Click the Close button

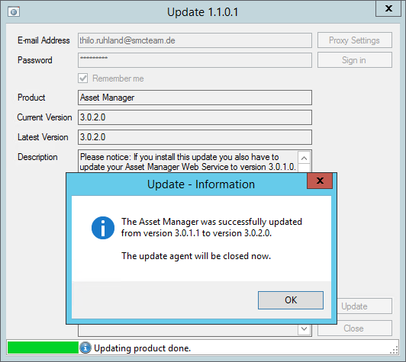355,328
